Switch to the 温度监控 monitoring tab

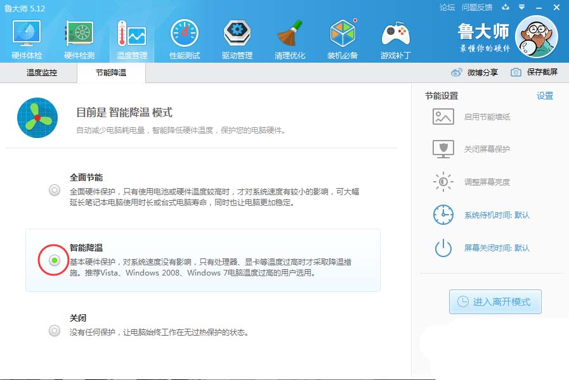tap(39, 72)
